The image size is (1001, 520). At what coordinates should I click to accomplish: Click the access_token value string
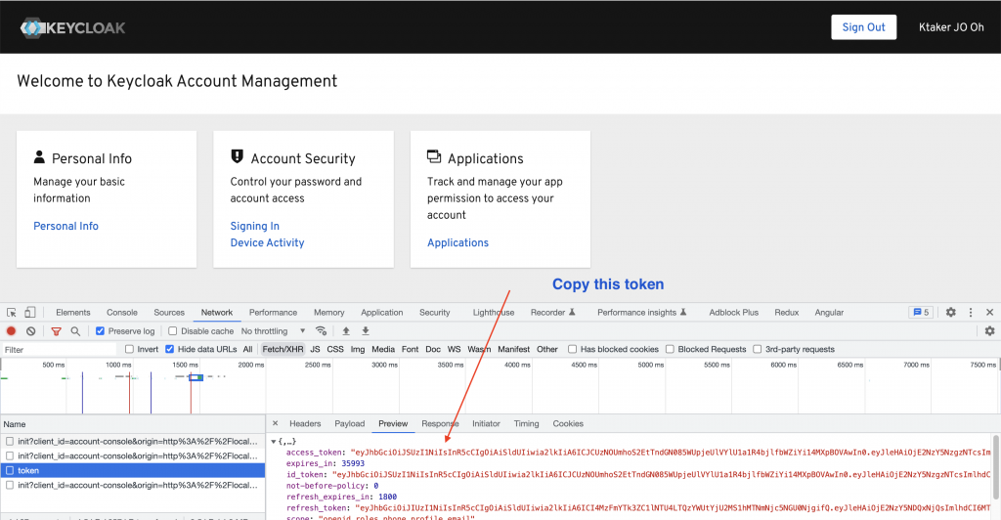671,453
